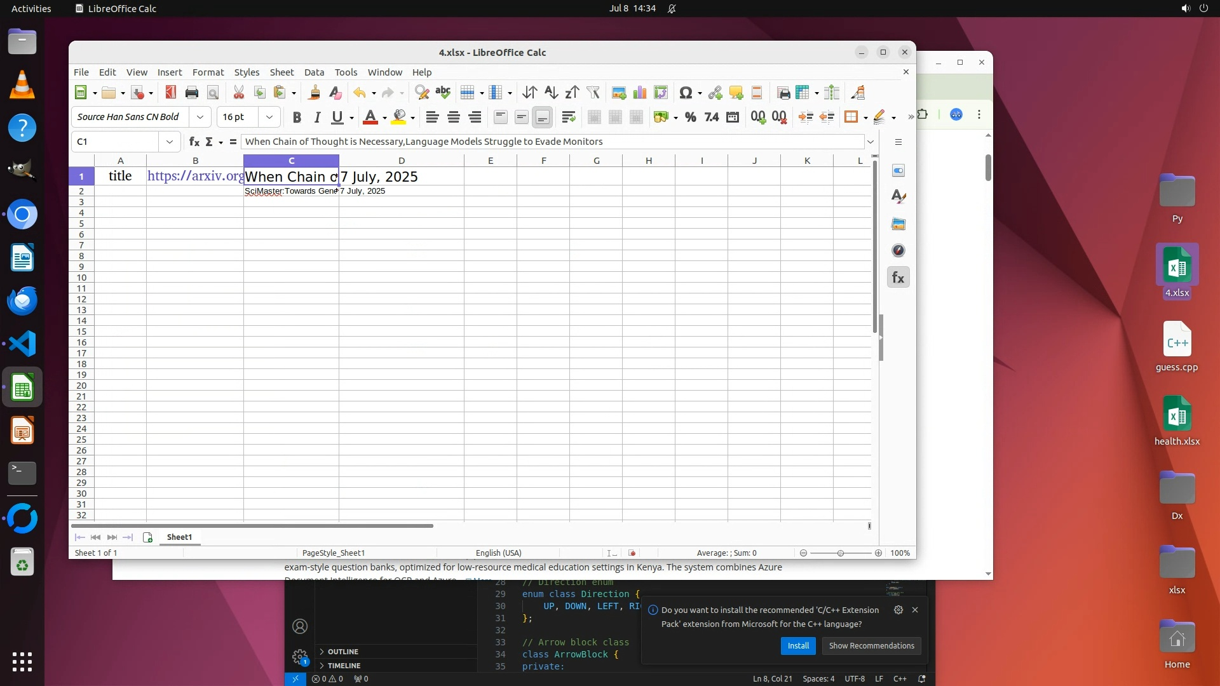Open the Data menu
This screenshot has height=686, width=1220.
314,72
